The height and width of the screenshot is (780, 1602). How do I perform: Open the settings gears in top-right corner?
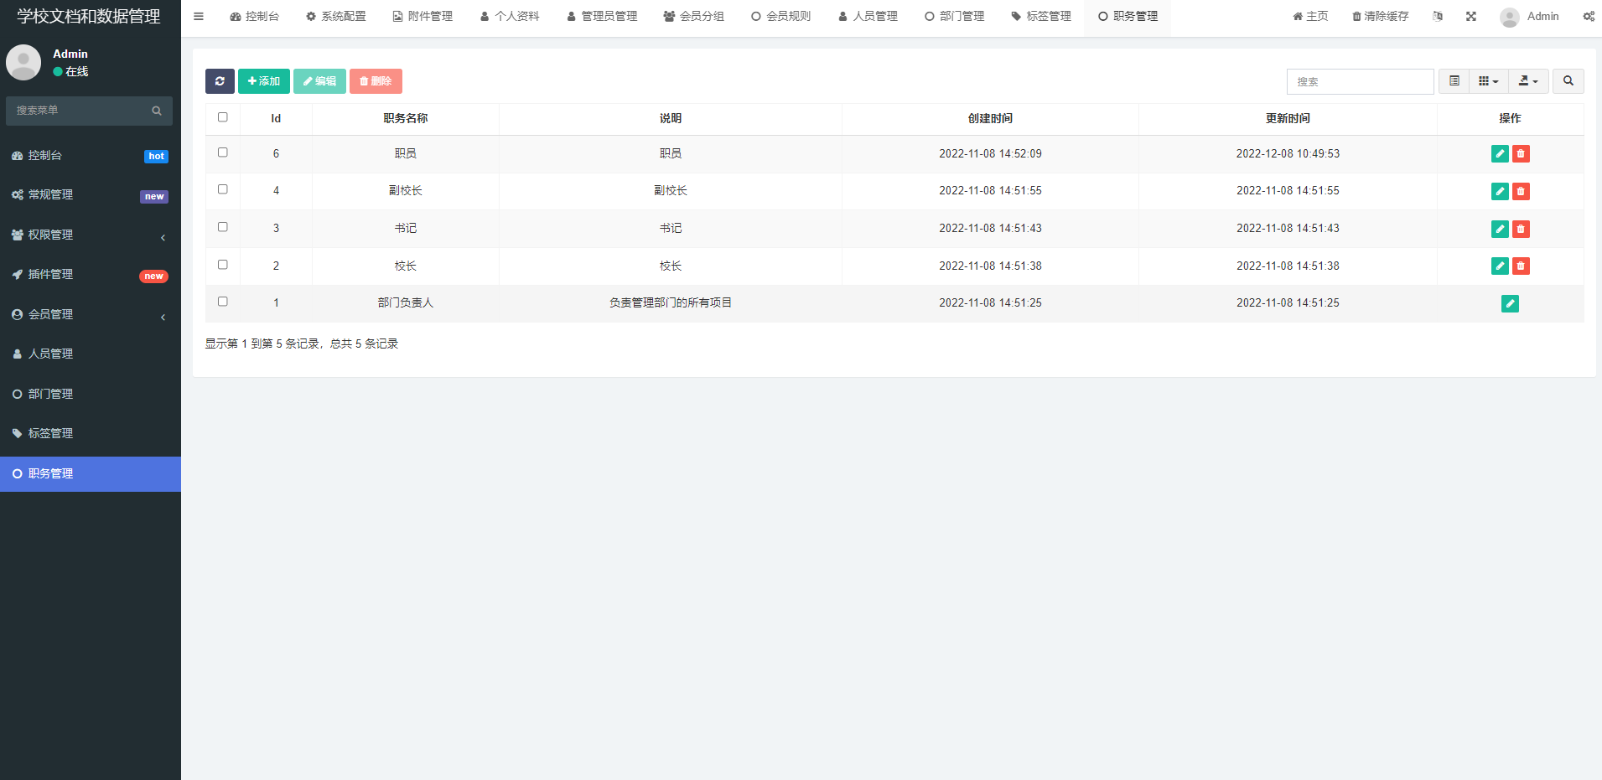pos(1588,17)
